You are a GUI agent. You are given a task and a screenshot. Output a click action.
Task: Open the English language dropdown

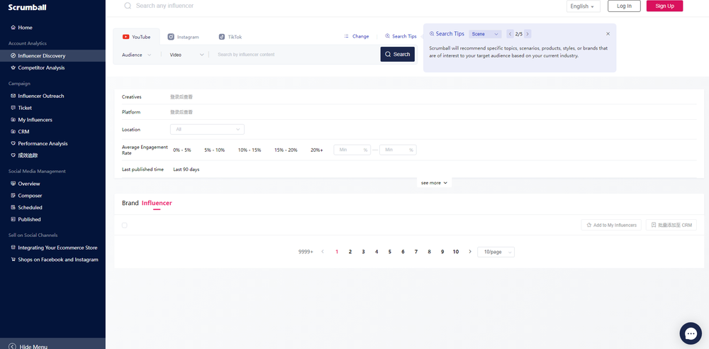click(x=584, y=6)
